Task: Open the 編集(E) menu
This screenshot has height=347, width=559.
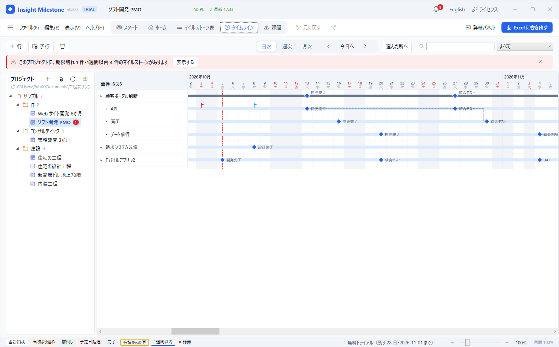Action: 52,28
